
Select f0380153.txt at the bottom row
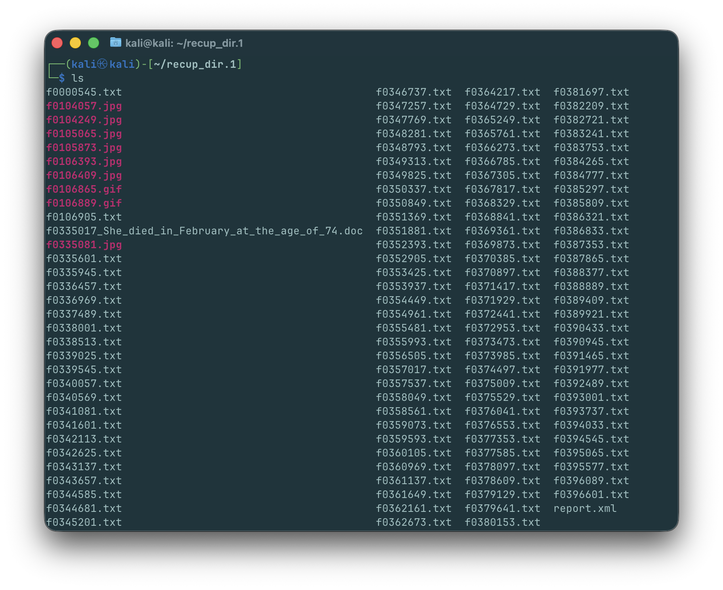[x=502, y=522]
